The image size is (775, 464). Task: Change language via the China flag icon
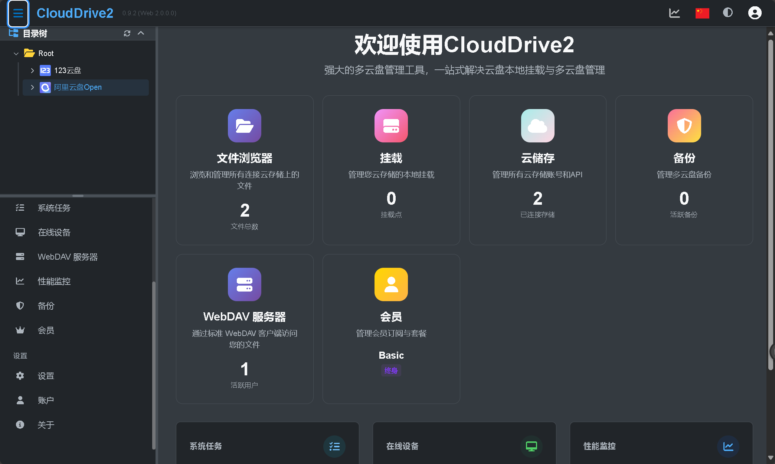click(x=702, y=13)
